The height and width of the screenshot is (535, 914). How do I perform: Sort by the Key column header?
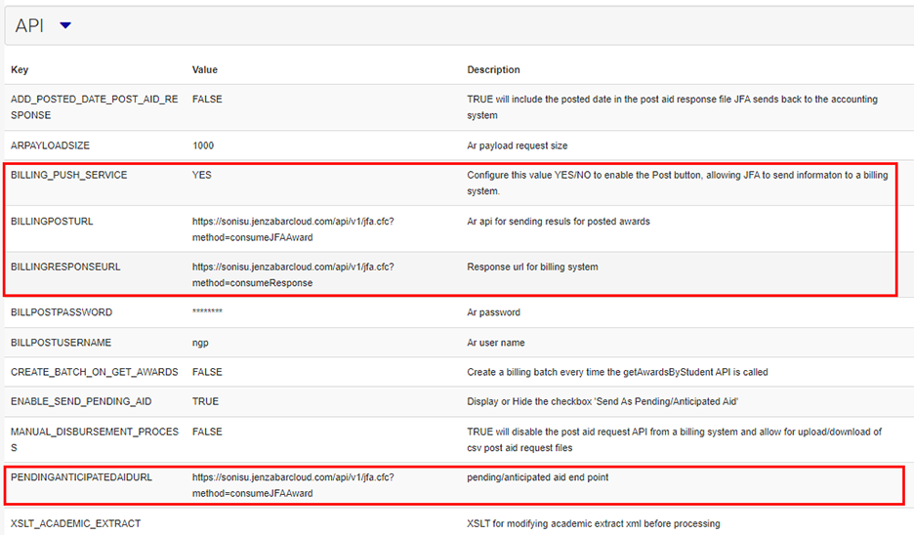[20, 70]
